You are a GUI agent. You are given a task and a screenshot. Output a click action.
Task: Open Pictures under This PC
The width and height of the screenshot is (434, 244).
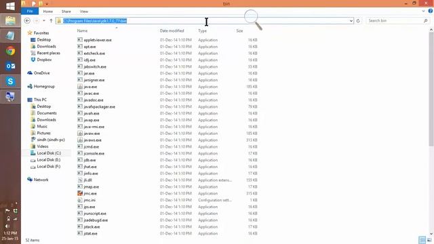43,133
